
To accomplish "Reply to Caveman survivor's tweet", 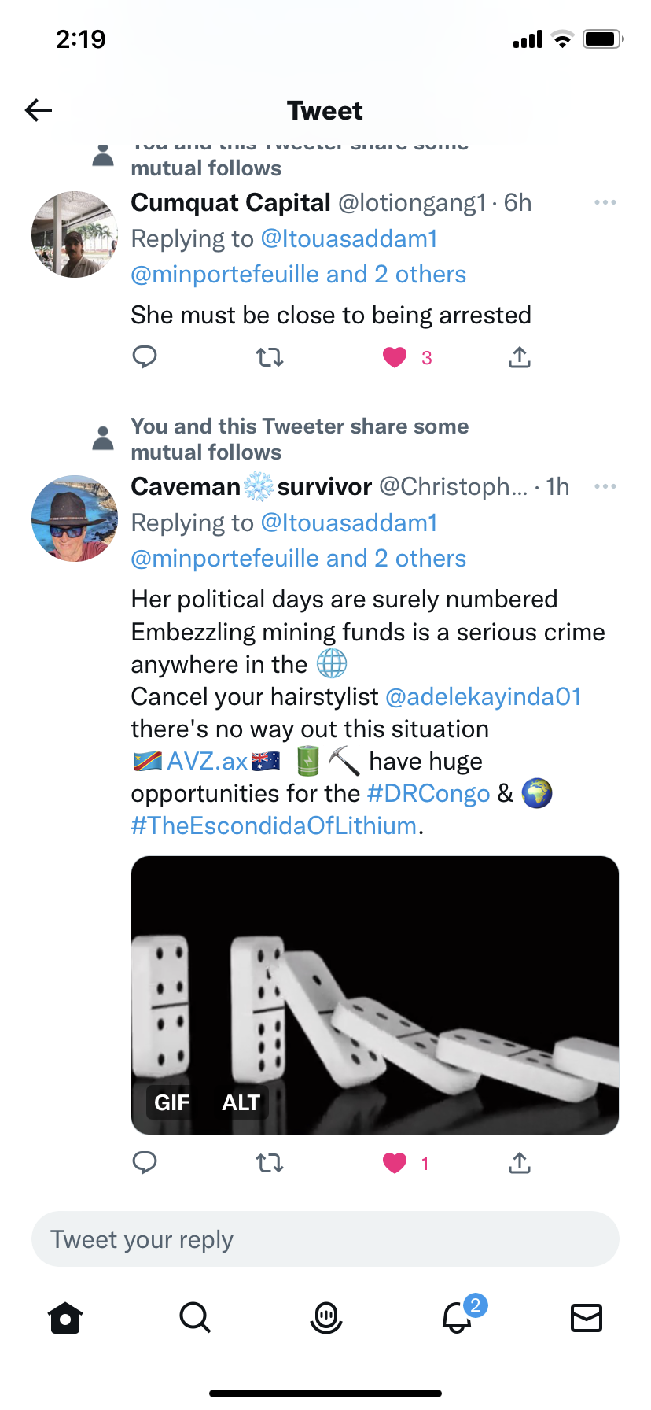I will coord(145,1162).
